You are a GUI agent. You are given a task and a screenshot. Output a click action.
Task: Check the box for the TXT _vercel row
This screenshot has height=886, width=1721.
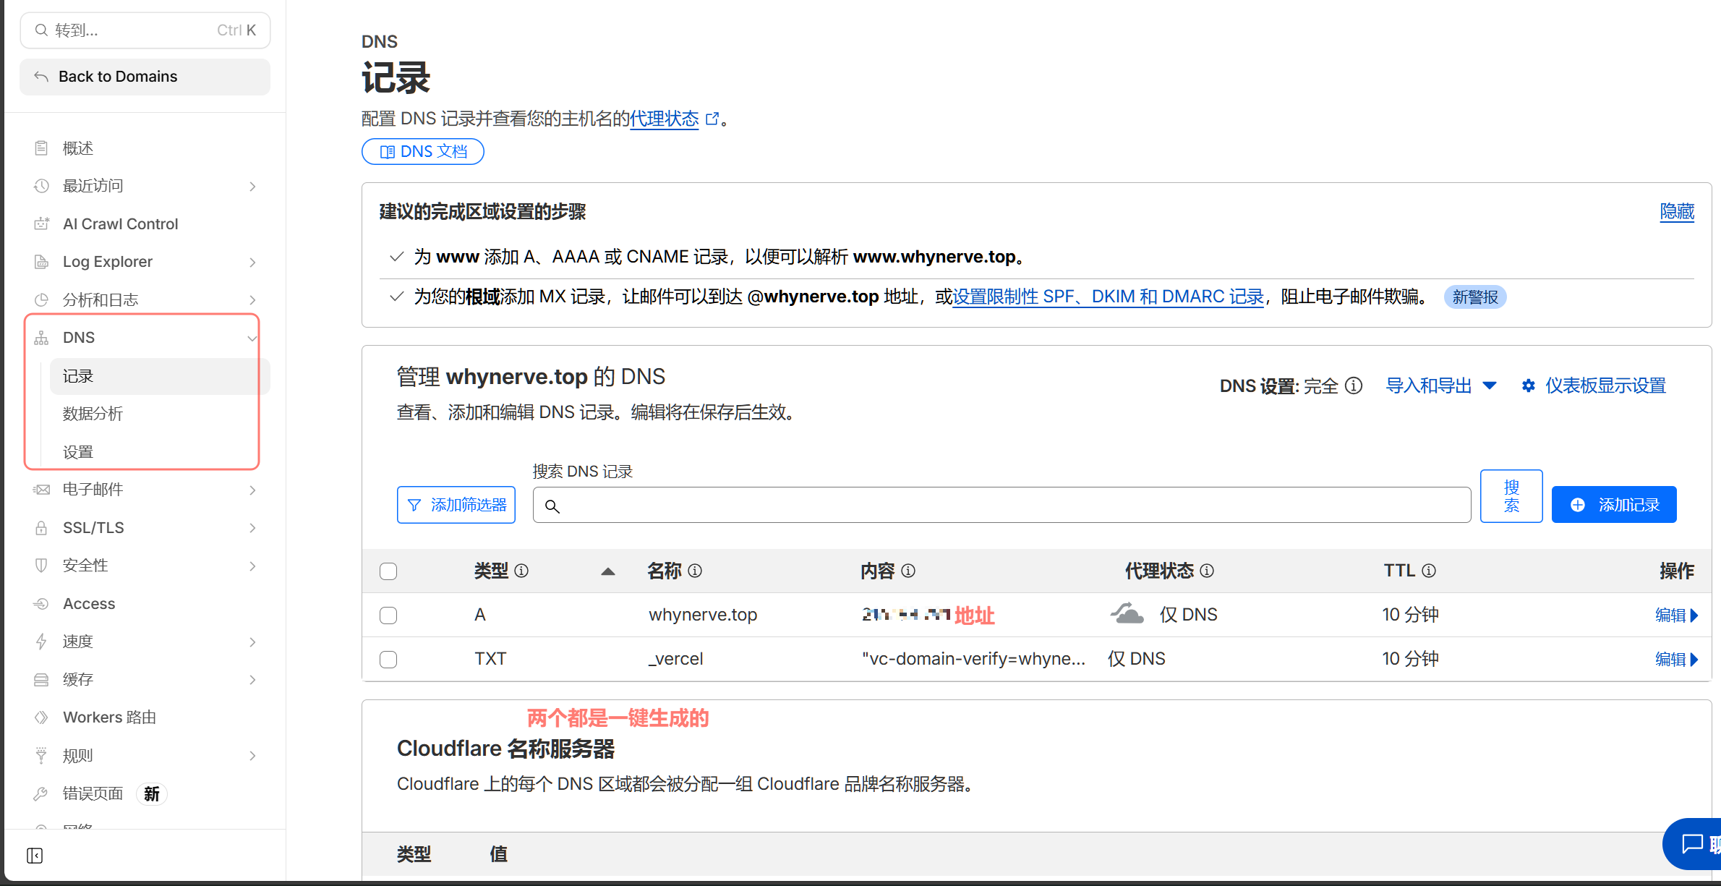pos(388,660)
